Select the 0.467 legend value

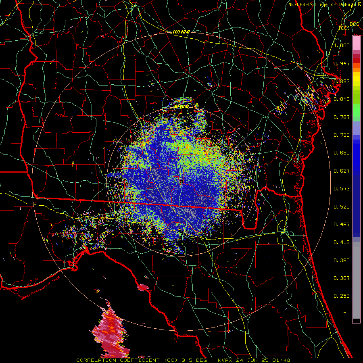click(x=342, y=224)
